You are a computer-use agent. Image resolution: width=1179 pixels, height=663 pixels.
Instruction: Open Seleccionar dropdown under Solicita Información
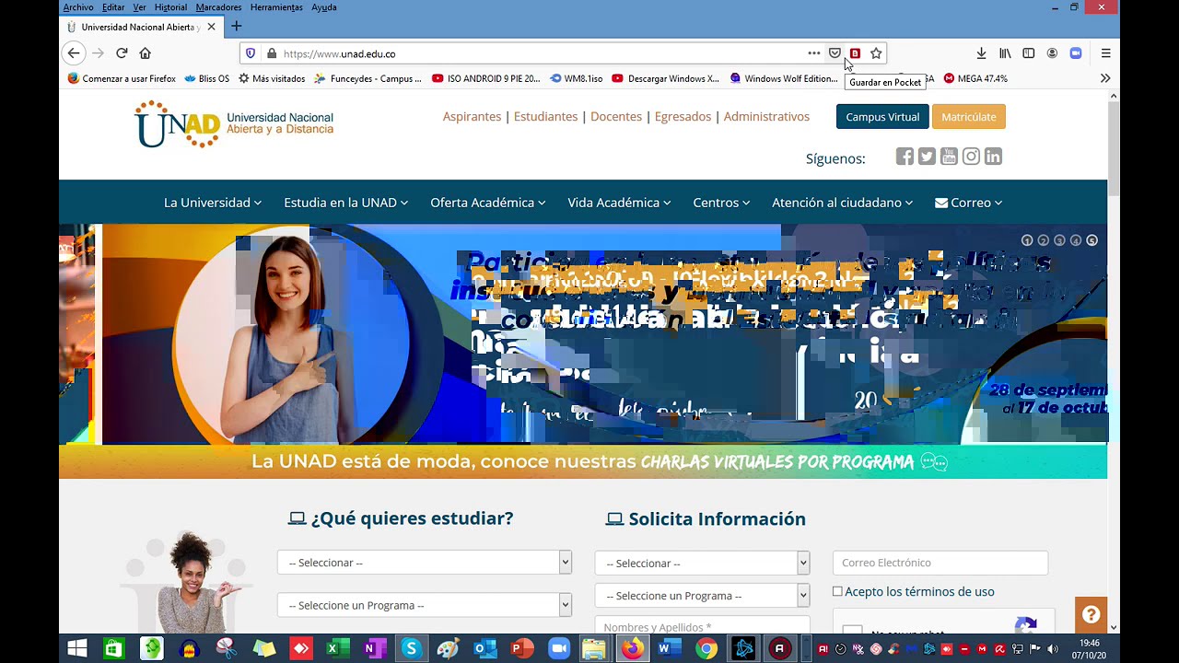tap(702, 563)
